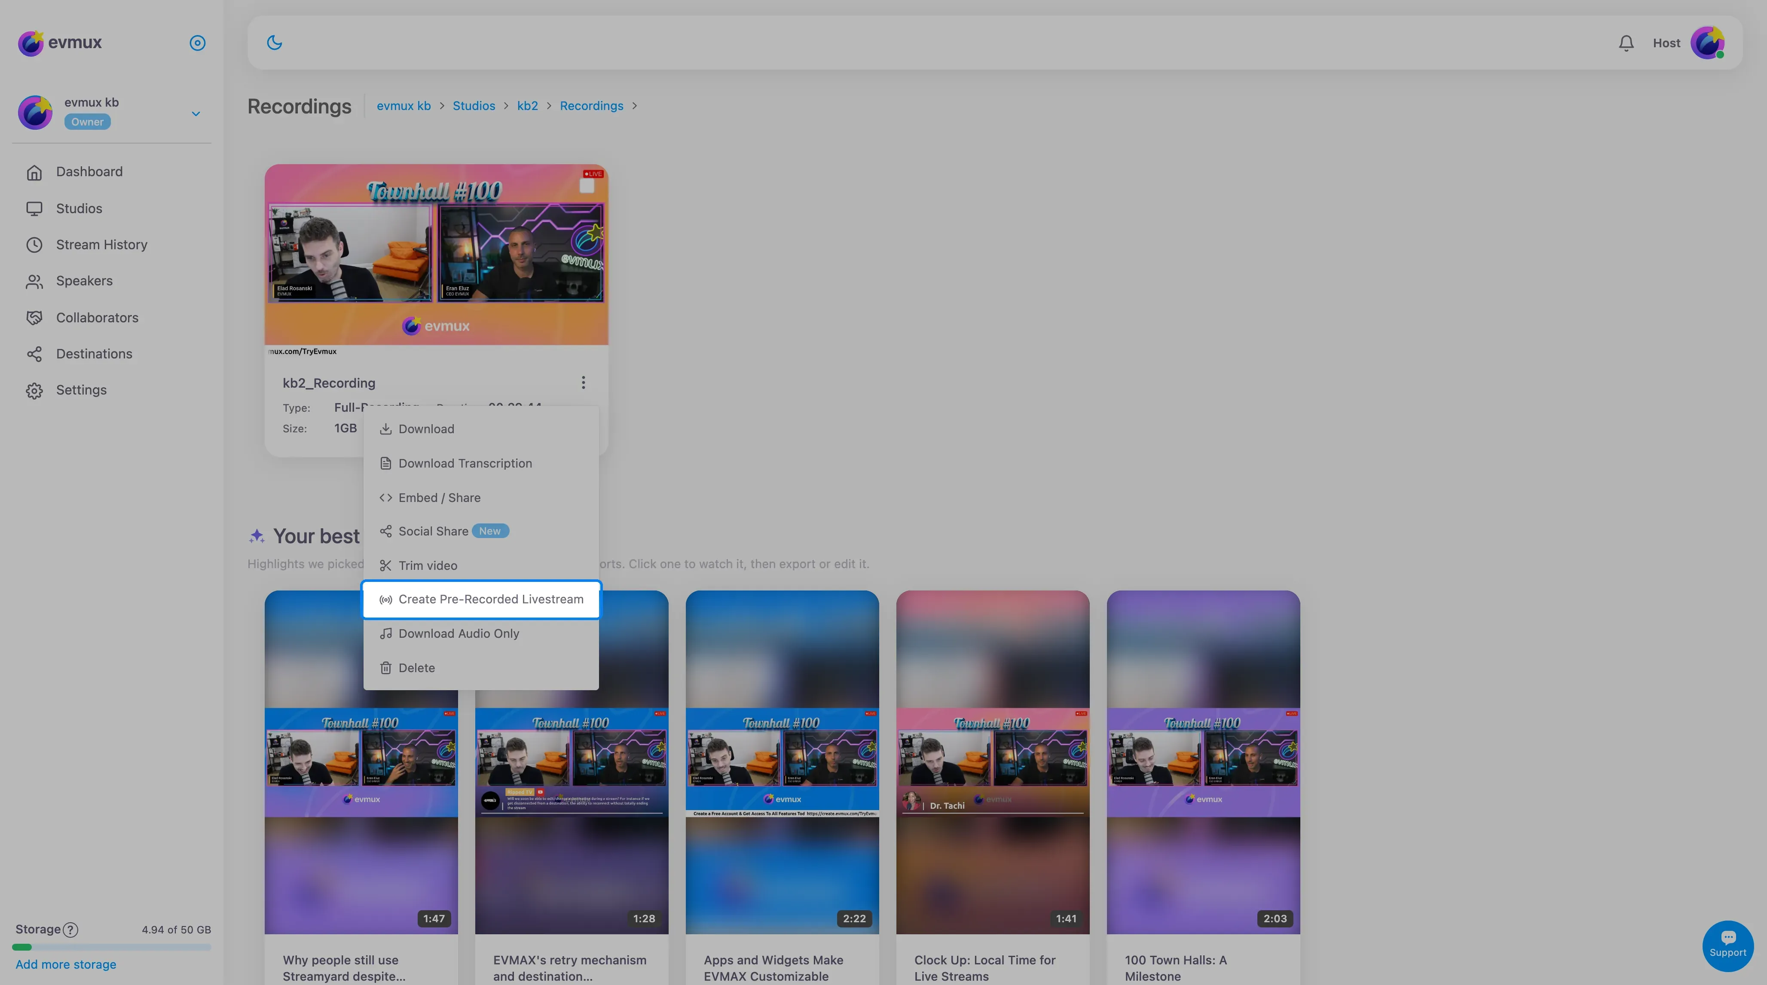Open Settings from sidebar

[x=81, y=390]
